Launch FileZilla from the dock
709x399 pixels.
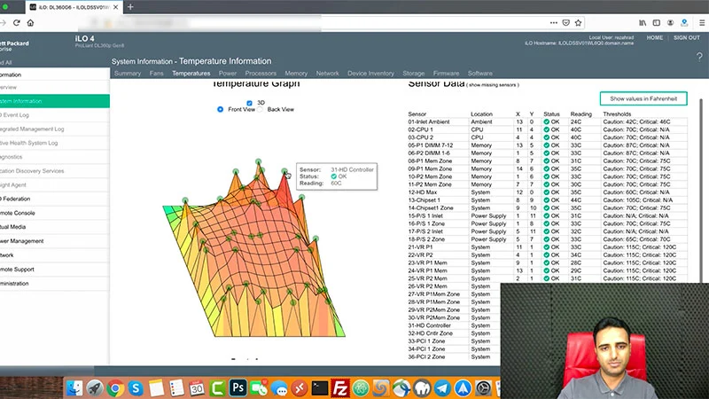(x=341, y=387)
